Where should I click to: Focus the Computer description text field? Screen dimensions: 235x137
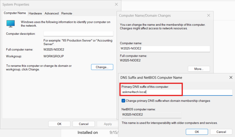78,34
